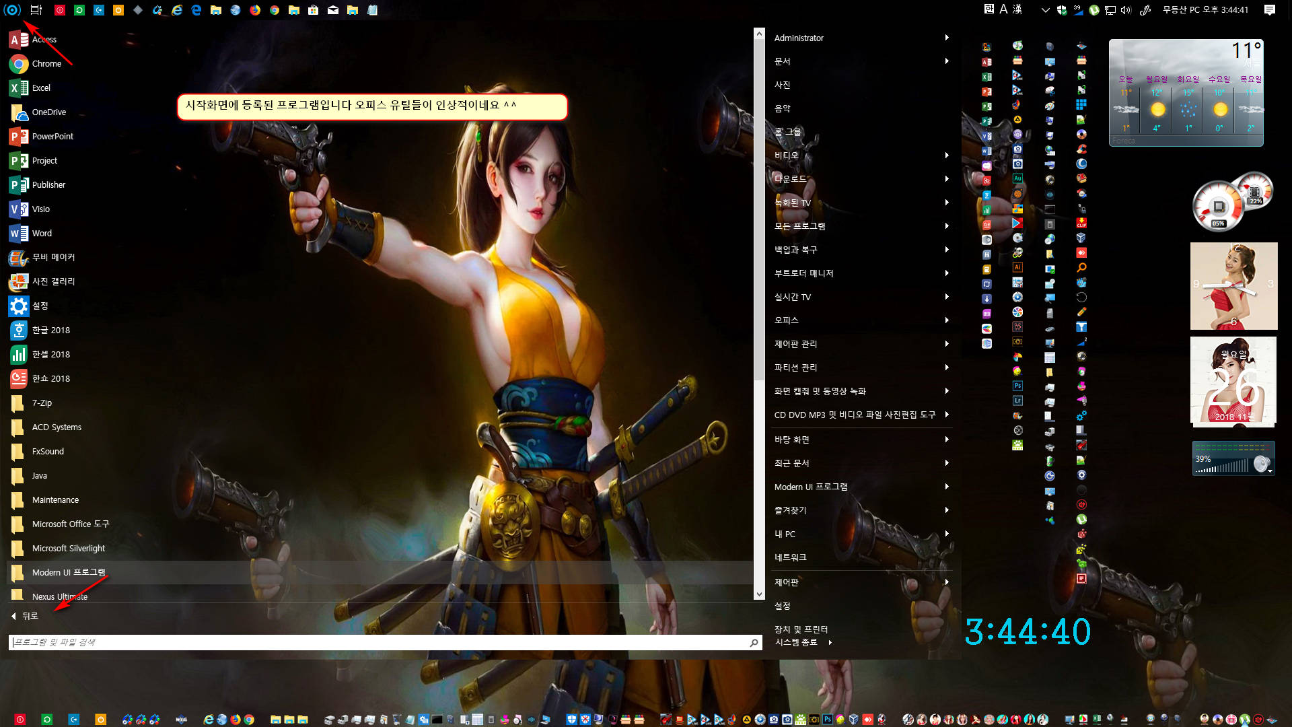Click the 뒤로 back button
1292x727 pixels.
pos(26,616)
